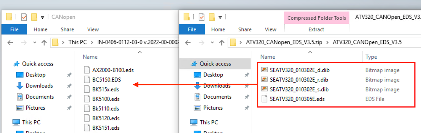Image resolution: width=421 pixels, height=133 pixels.
Task: Open the File menu in ATV320 window
Action: pos(192,29)
